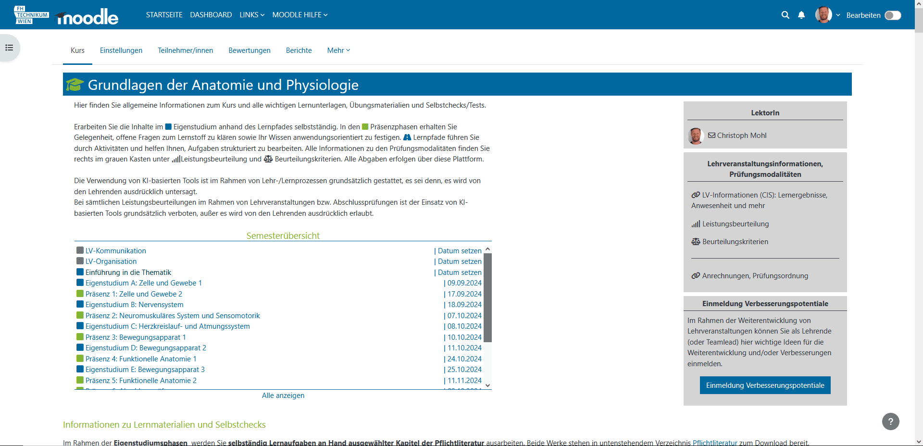Image resolution: width=923 pixels, height=446 pixels.
Task: Click Informationen zu Lernmaterialien und Selbstchecks heading
Action: pyautogui.click(x=164, y=425)
